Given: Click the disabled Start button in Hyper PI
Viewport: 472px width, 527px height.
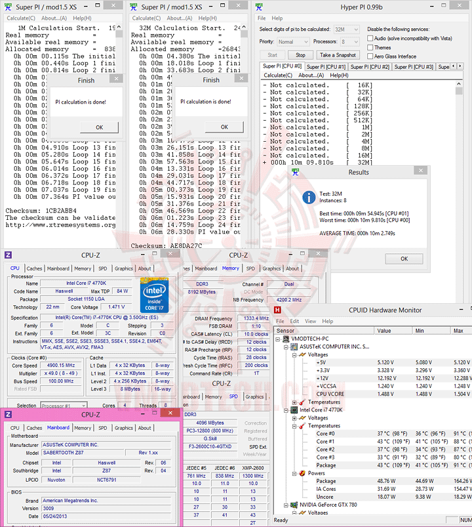Looking at the screenshot, I should (273, 55).
